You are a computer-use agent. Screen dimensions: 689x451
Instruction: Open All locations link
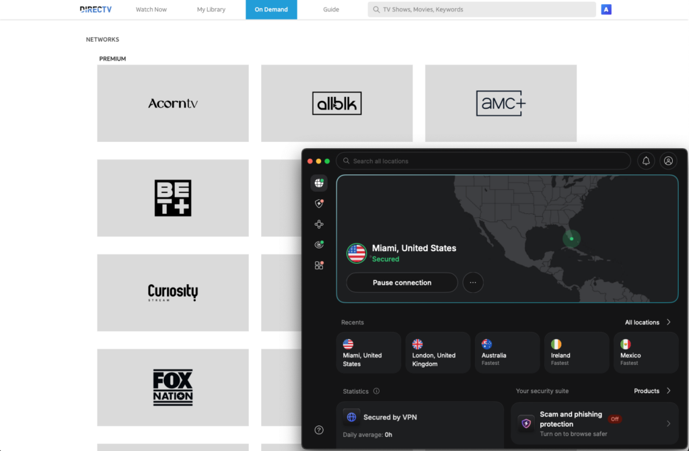tap(642, 322)
